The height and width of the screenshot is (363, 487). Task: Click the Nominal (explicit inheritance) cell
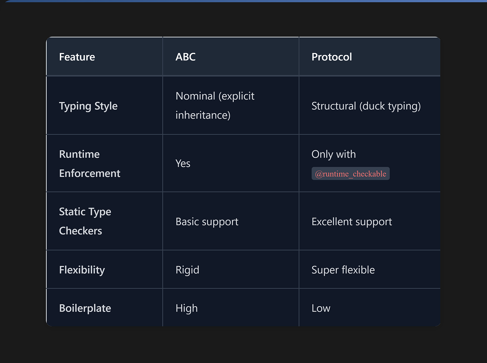tap(215, 105)
